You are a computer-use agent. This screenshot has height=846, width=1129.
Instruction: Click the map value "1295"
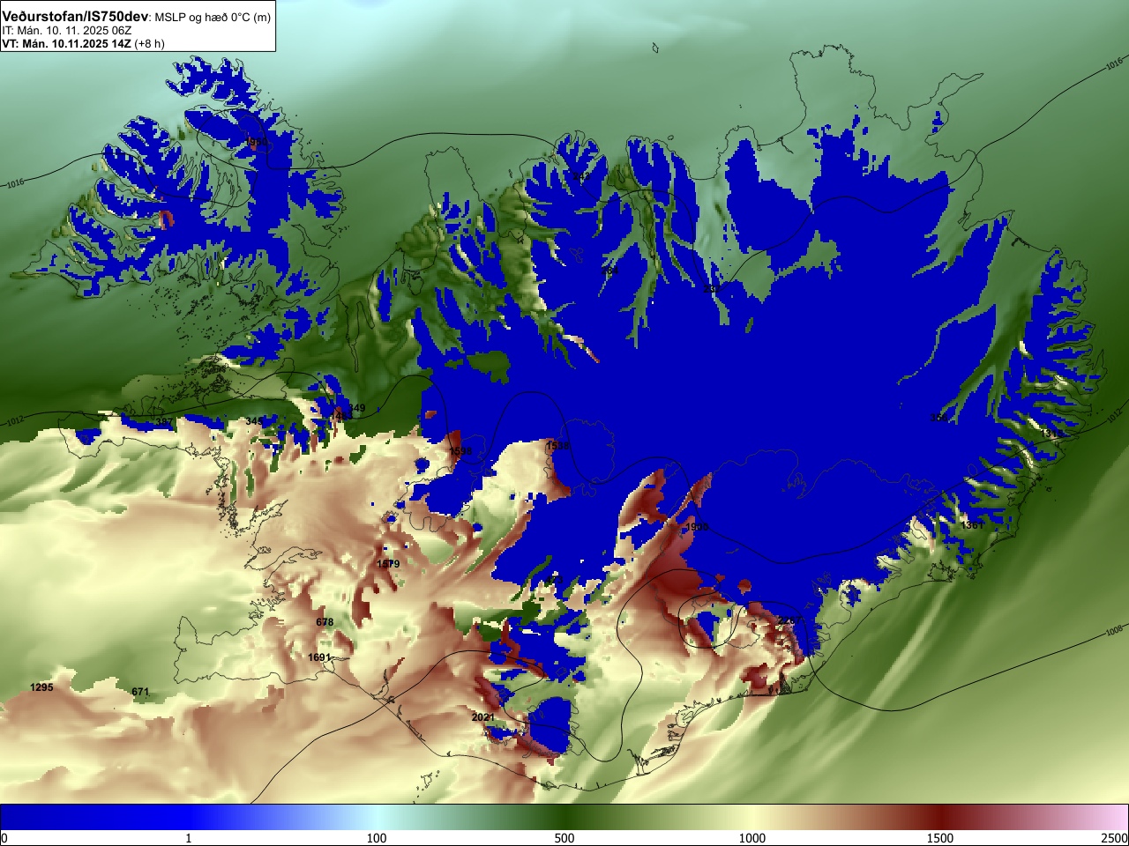click(41, 687)
